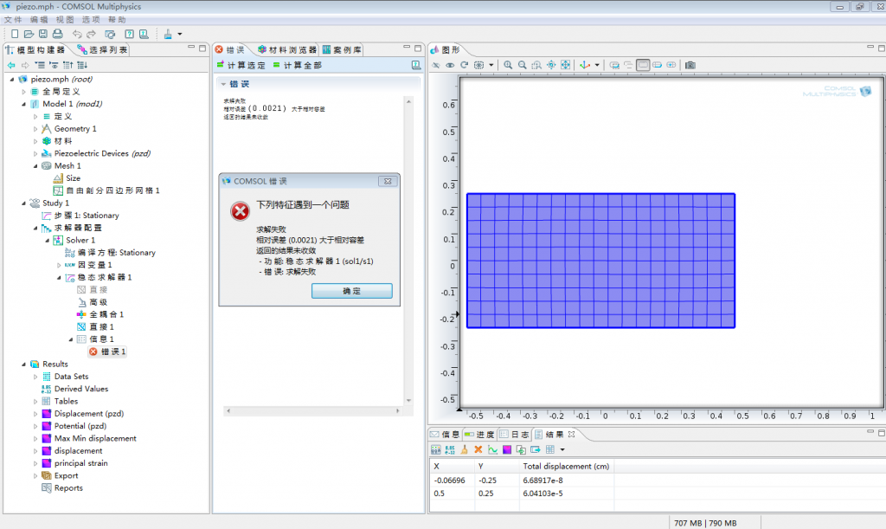The width and height of the screenshot is (886, 529).
Task: Take a snapshot with the camera icon
Action: 690,65
